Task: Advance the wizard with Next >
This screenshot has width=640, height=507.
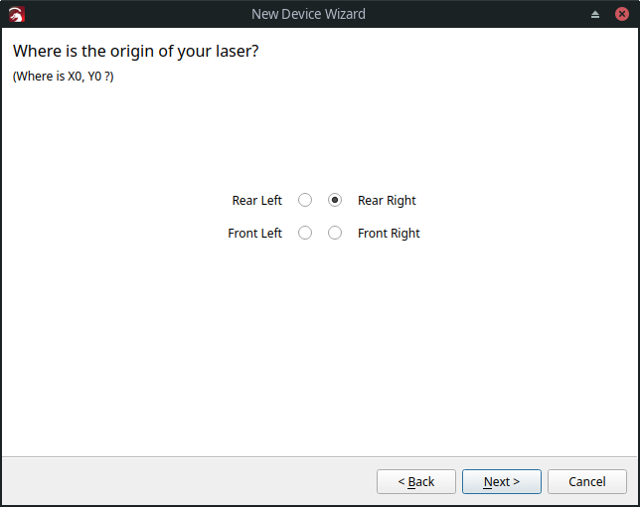Action: point(502,482)
